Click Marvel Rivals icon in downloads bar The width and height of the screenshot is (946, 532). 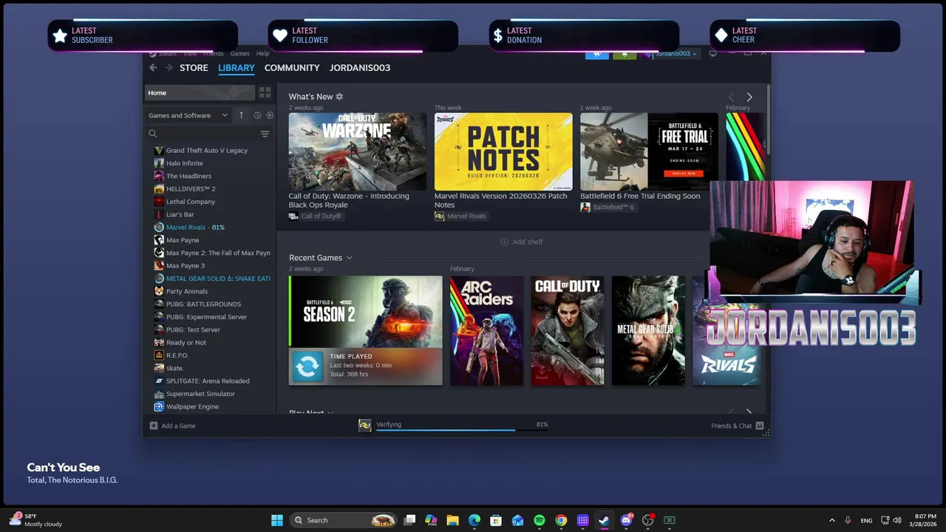364,425
